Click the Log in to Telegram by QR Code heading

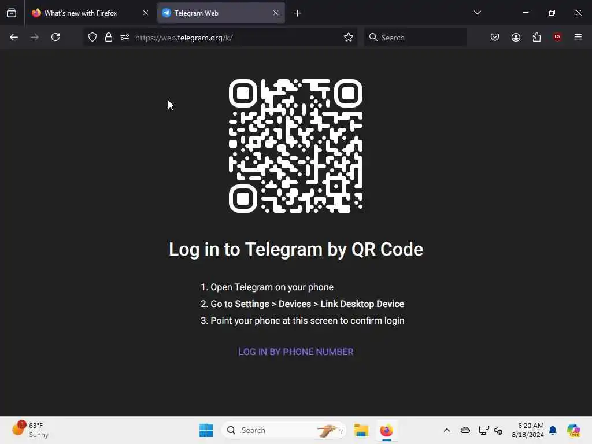[296, 249]
